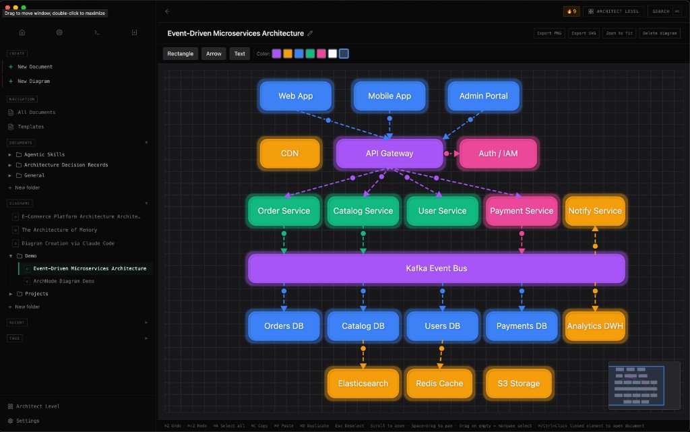Click the folder icon of Agentic Skills
The width and height of the screenshot is (690, 432).
19,154
